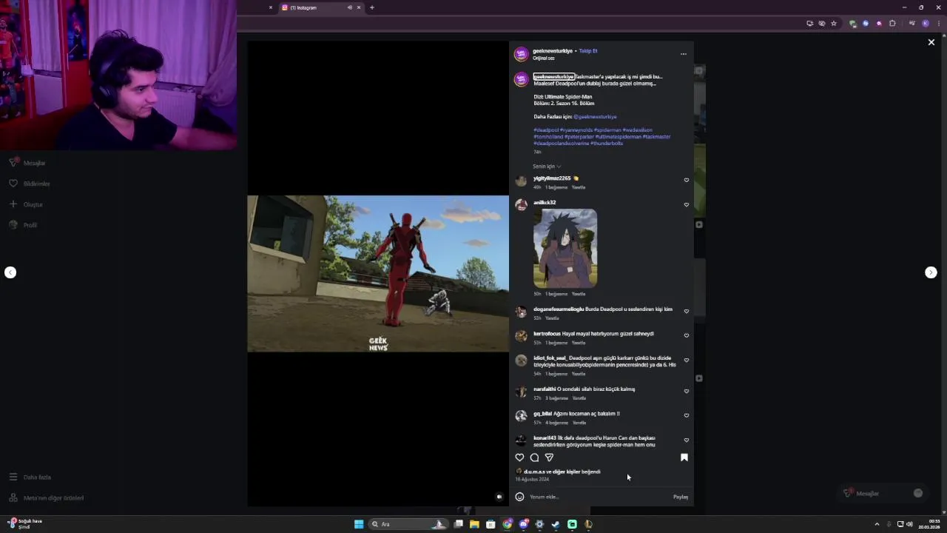Image resolution: width=947 pixels, height=533 pixels.
Task: Reply to gq_bilal via Yanıtla
Action: [579, 423]
